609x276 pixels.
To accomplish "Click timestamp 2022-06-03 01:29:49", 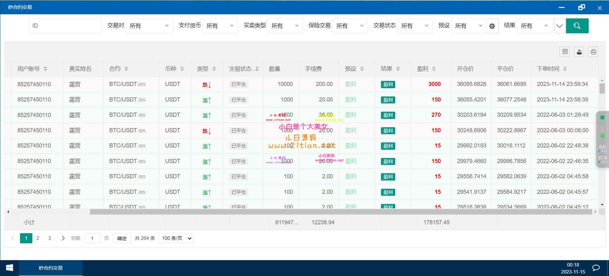I will click(563, 115).
